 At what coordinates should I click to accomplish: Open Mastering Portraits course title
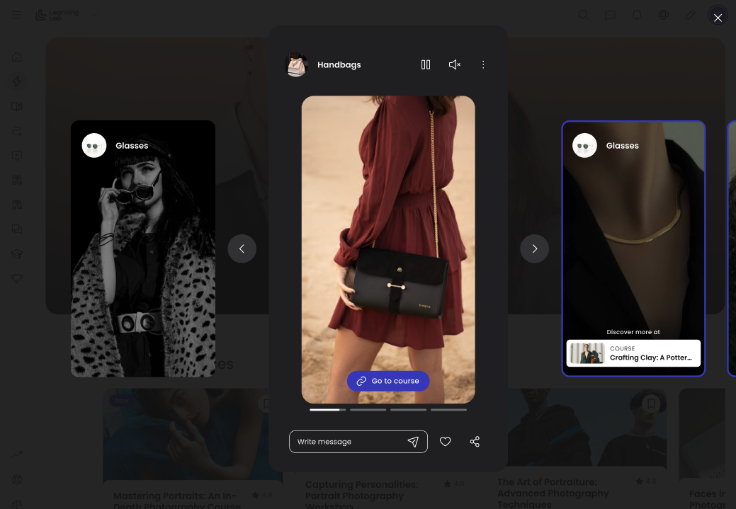[176, 500]
